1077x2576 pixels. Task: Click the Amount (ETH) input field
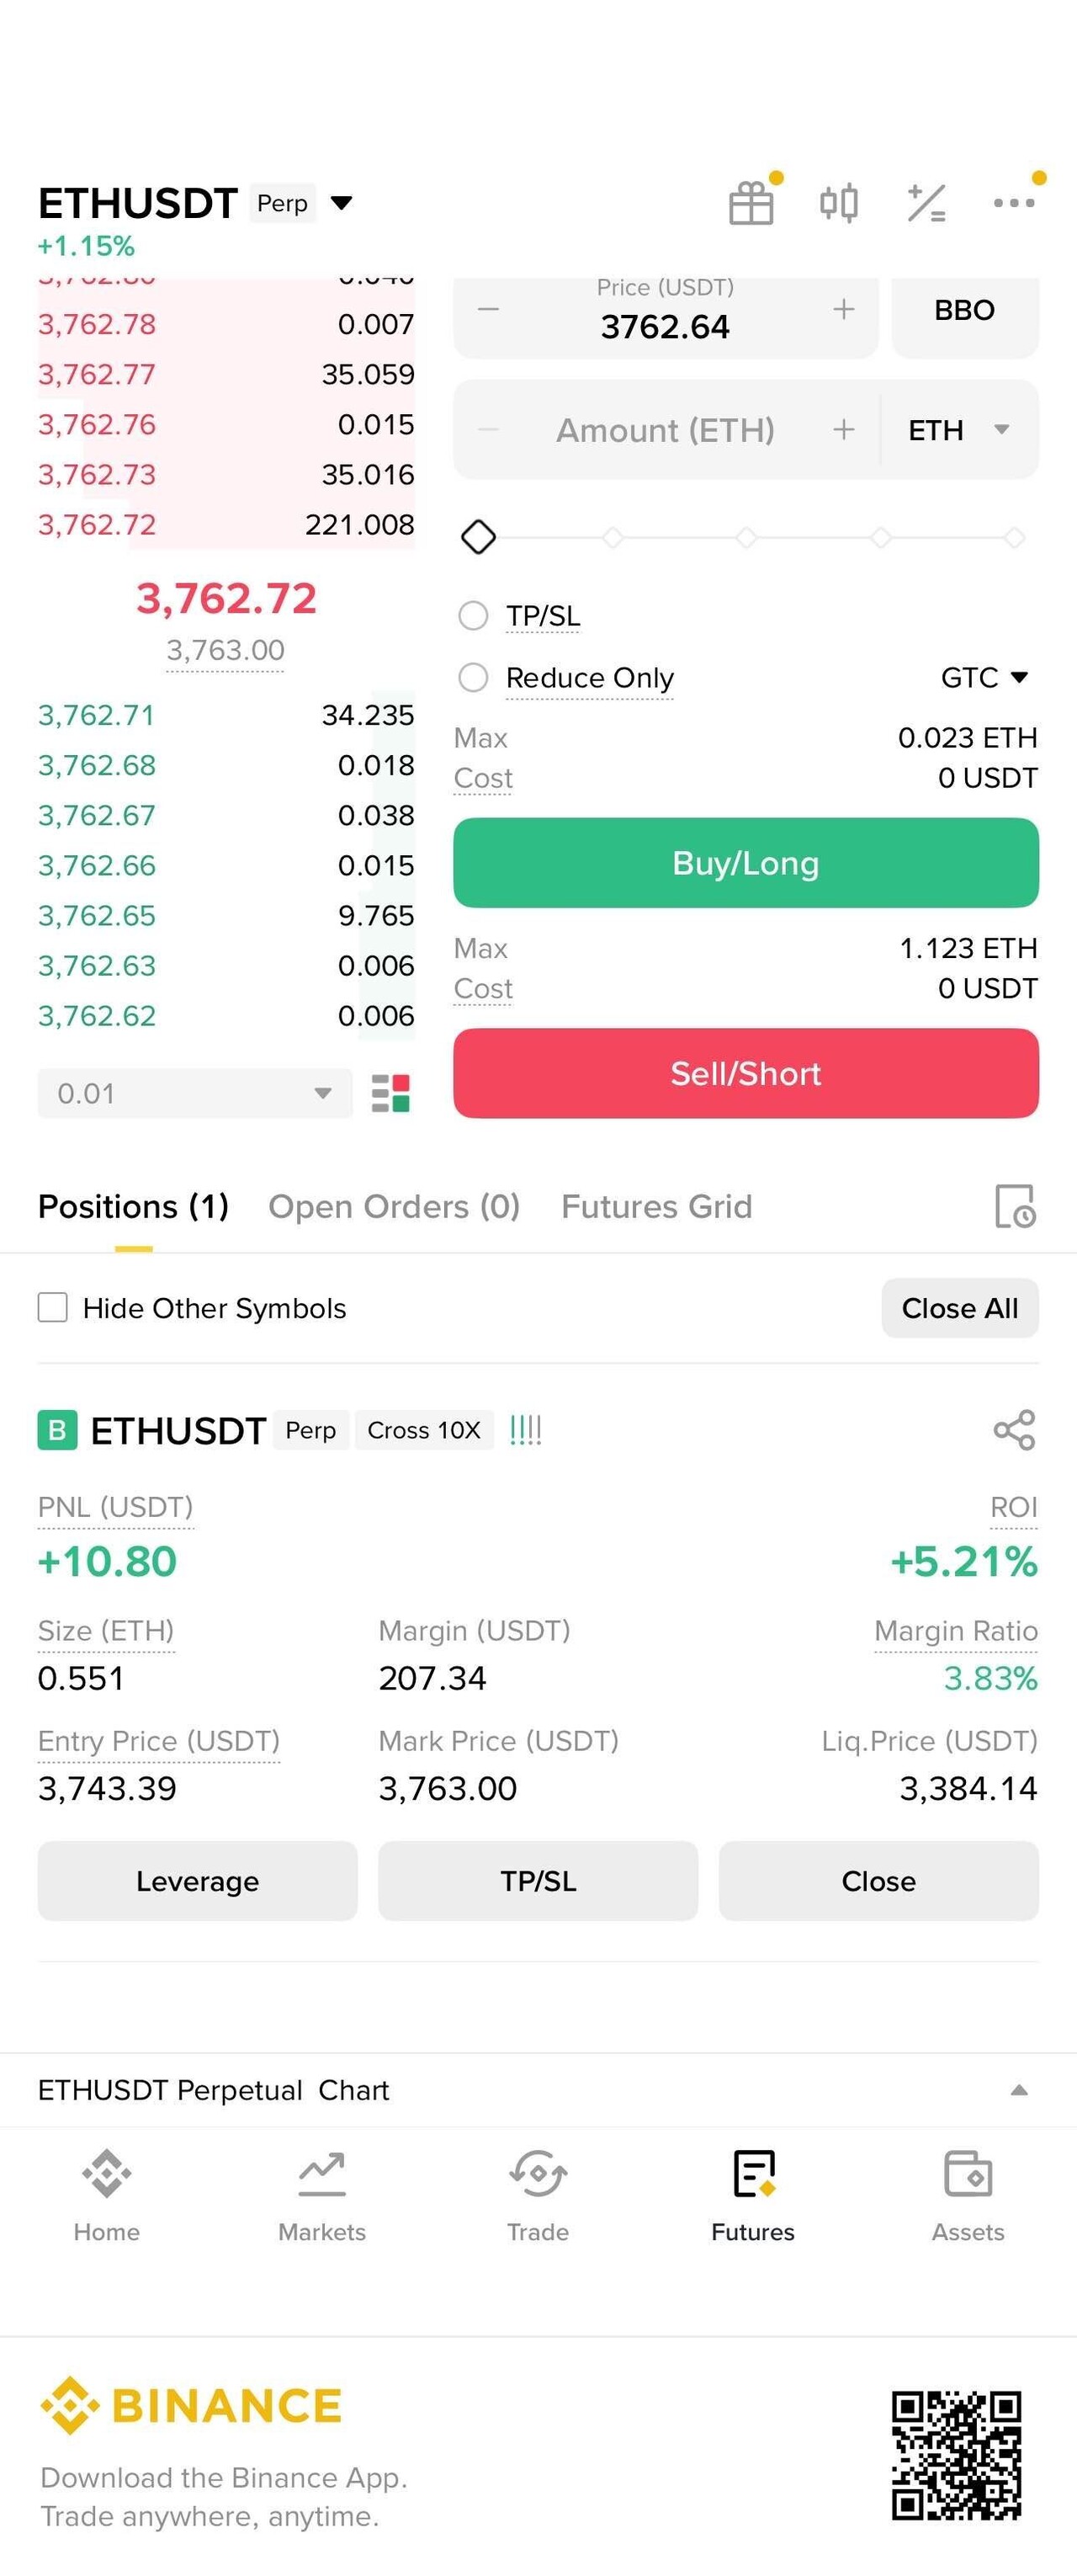click(x=666, y=430)
